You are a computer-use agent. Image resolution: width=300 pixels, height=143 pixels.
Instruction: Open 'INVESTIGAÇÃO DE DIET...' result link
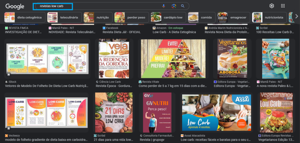(x=23, y=32)
